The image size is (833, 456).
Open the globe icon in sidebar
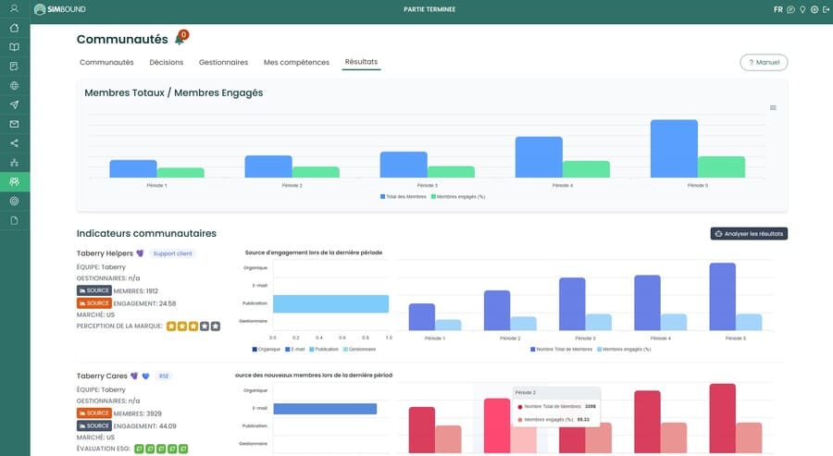click(x=14, y=85)
